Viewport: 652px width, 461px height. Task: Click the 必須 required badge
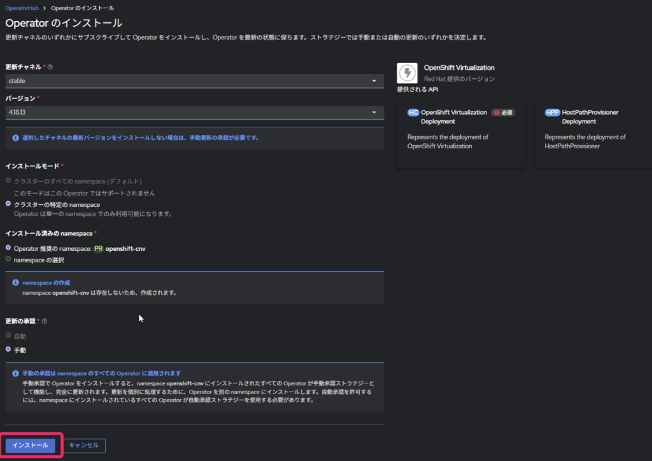point(503,113)
